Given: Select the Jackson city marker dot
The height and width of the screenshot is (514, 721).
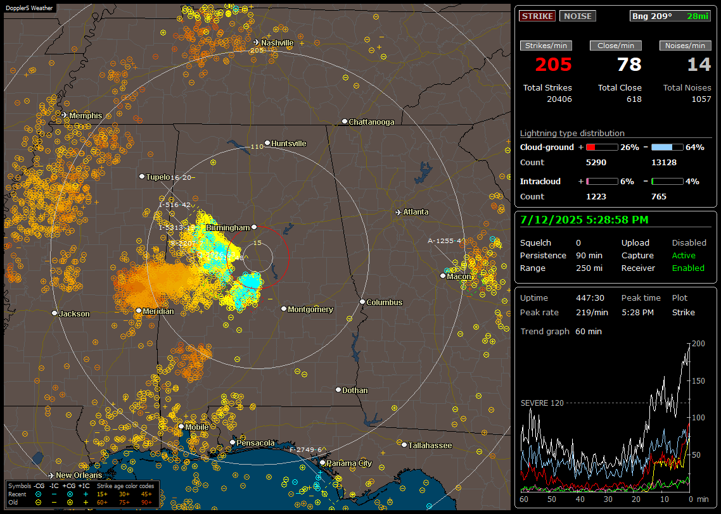Looking at the screenshot, I should click(x=54, y=313).
